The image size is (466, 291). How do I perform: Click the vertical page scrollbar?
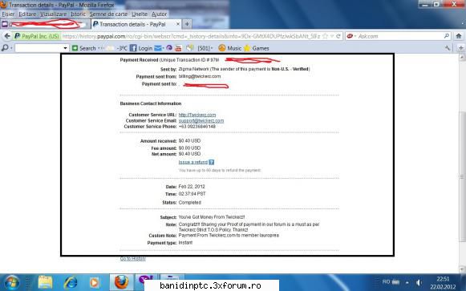pos(462,176)
